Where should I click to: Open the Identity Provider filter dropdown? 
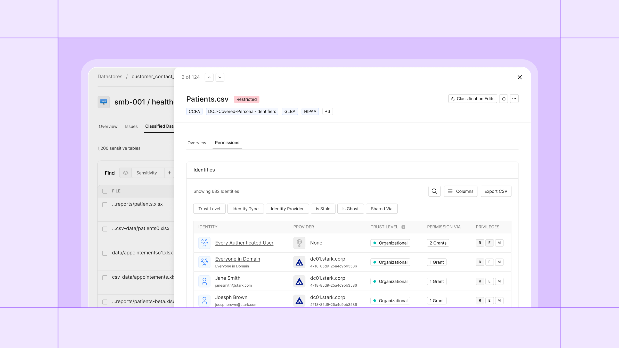click(287, 209)
